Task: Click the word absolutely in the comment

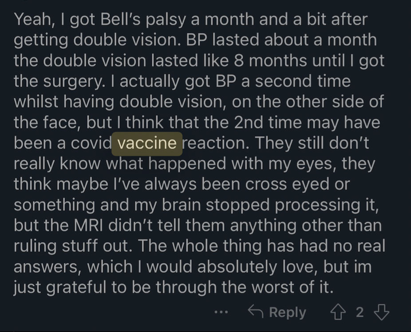Action: [237, 267]
